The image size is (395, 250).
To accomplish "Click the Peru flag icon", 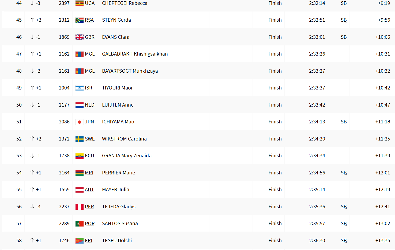I will [79, 207].
